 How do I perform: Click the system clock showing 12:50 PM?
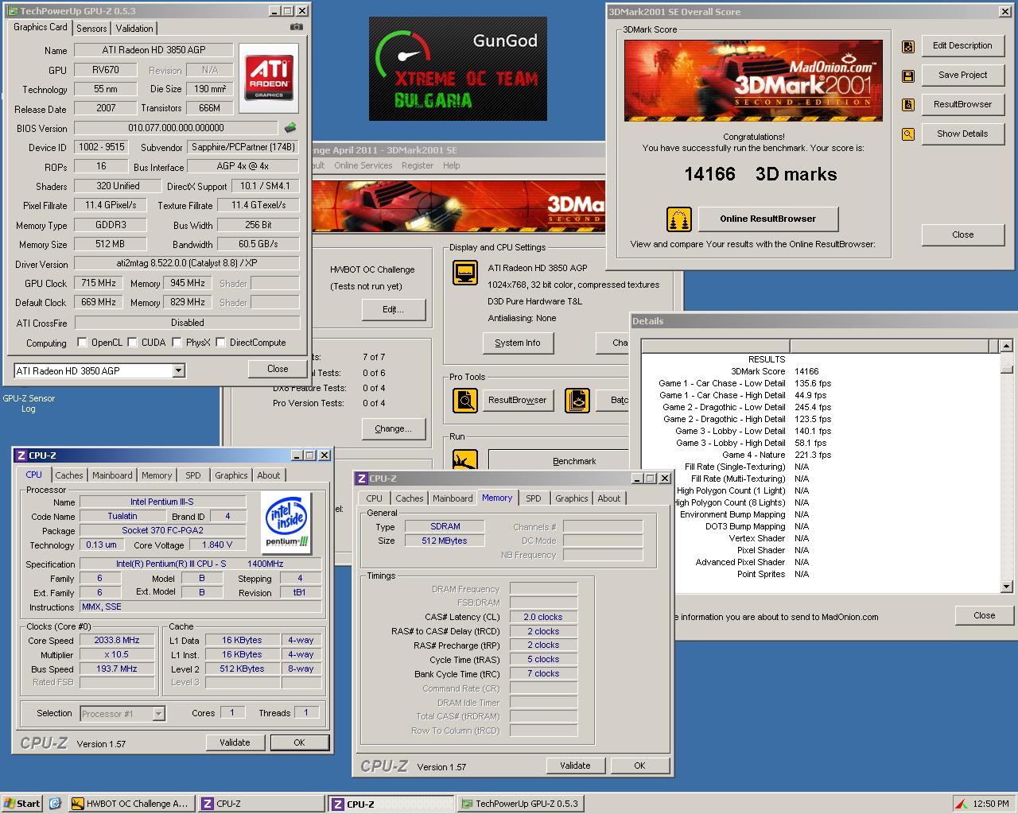tap(991, 804)
